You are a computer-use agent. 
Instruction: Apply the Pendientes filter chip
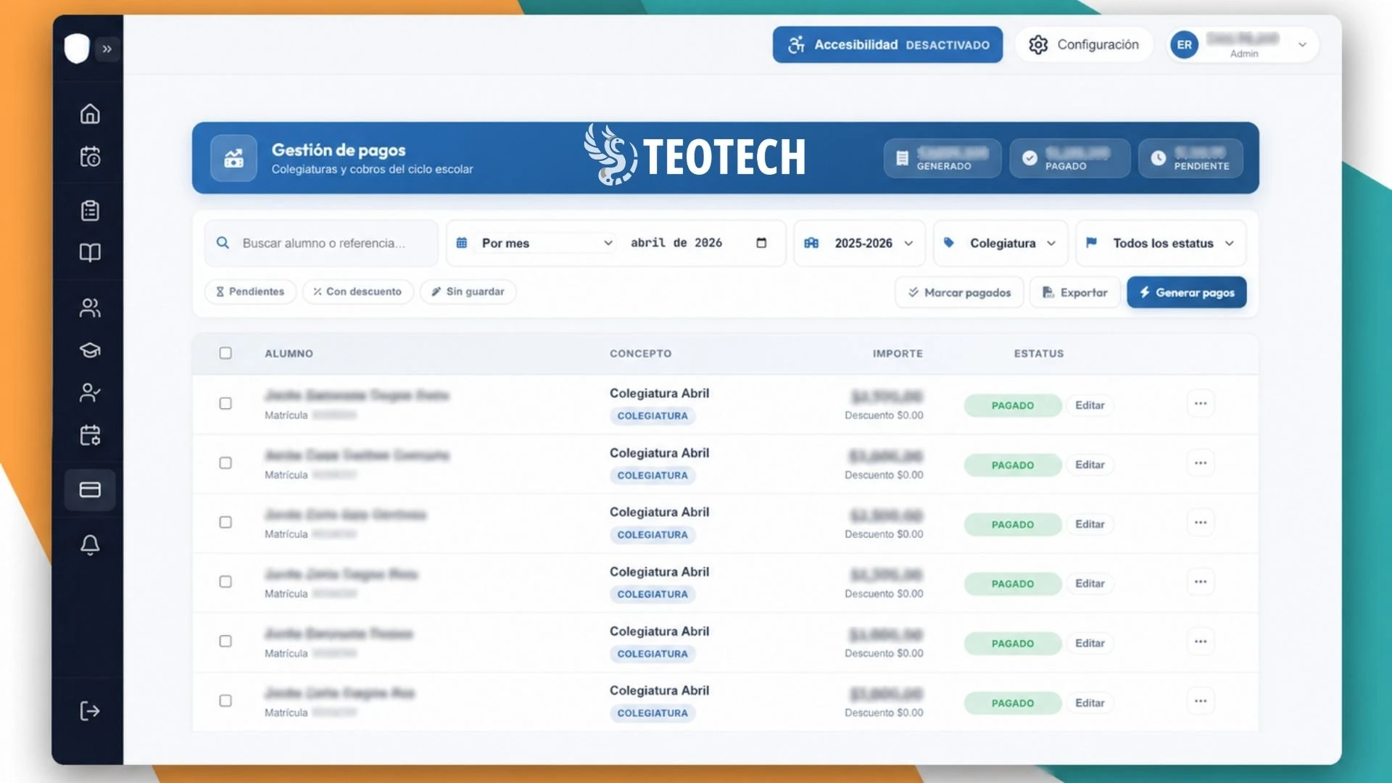250,291
